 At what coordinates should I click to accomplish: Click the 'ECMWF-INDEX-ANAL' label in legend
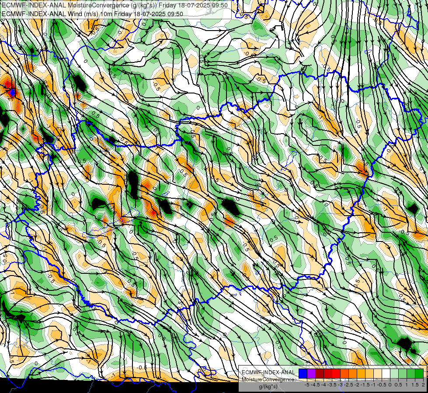click(268, 372)
